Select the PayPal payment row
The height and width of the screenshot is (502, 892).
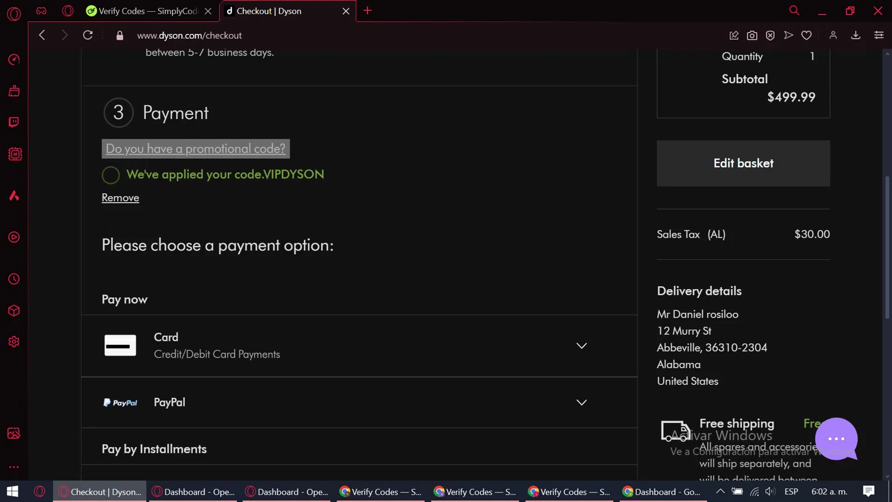359,403
